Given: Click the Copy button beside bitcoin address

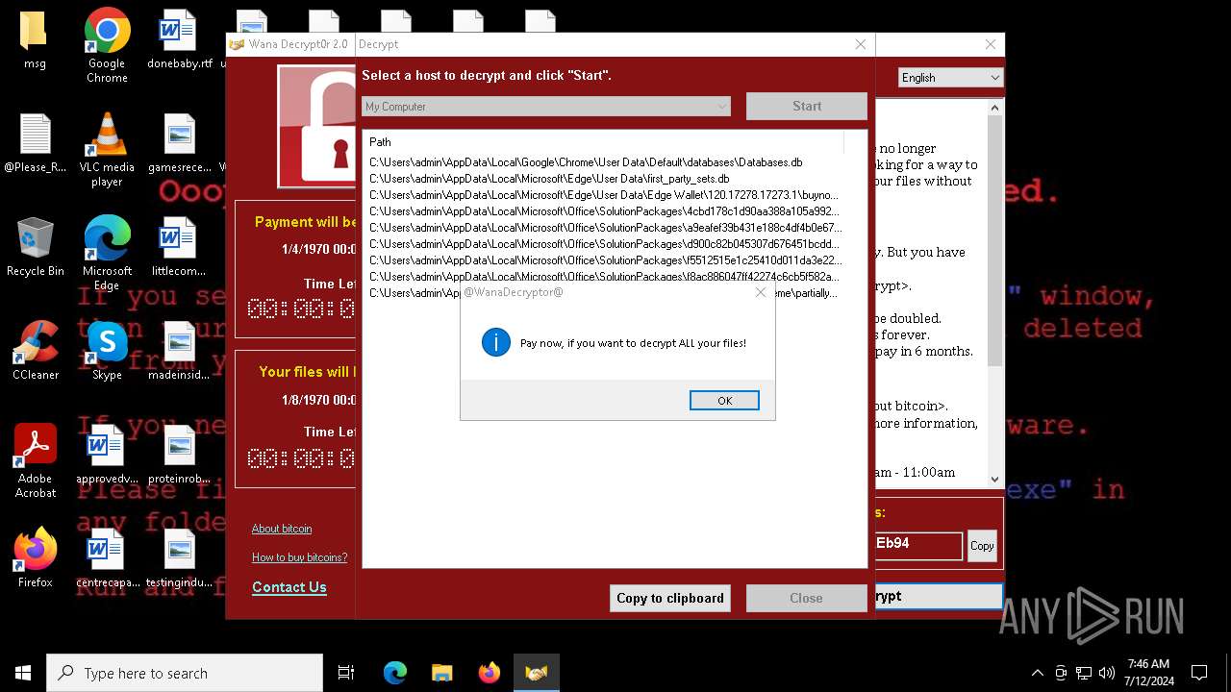Looking at the screenshot, I should pyautogui.click(x=982, y=546).
